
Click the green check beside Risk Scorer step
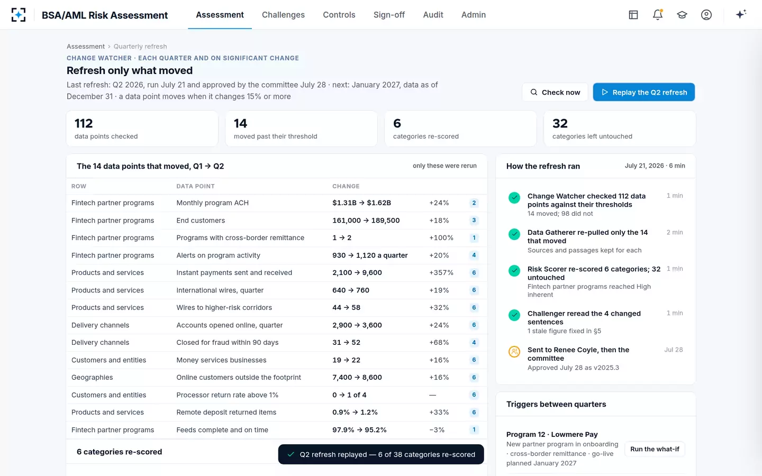pos(514,271)
